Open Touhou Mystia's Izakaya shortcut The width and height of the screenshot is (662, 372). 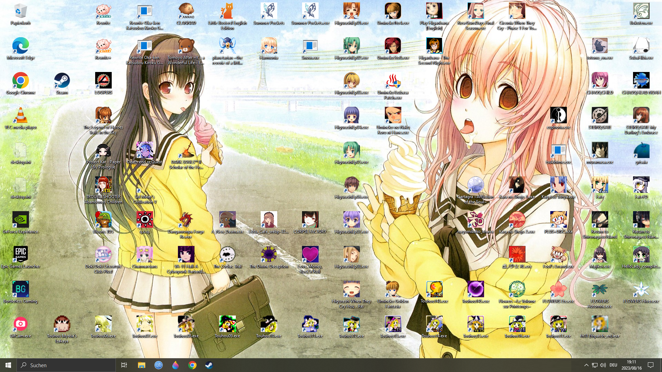pos(62,329)
